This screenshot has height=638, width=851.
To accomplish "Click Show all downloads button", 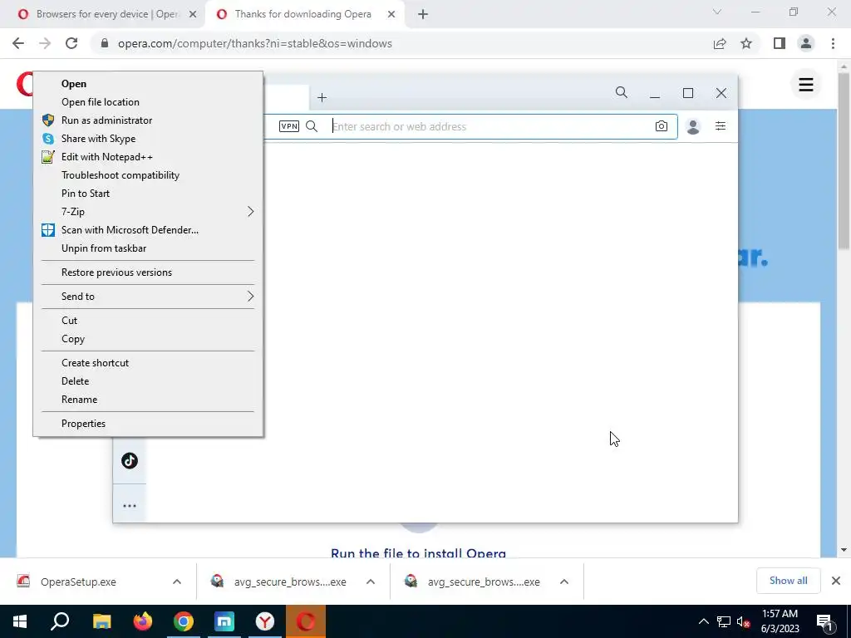I will point(788,581).
